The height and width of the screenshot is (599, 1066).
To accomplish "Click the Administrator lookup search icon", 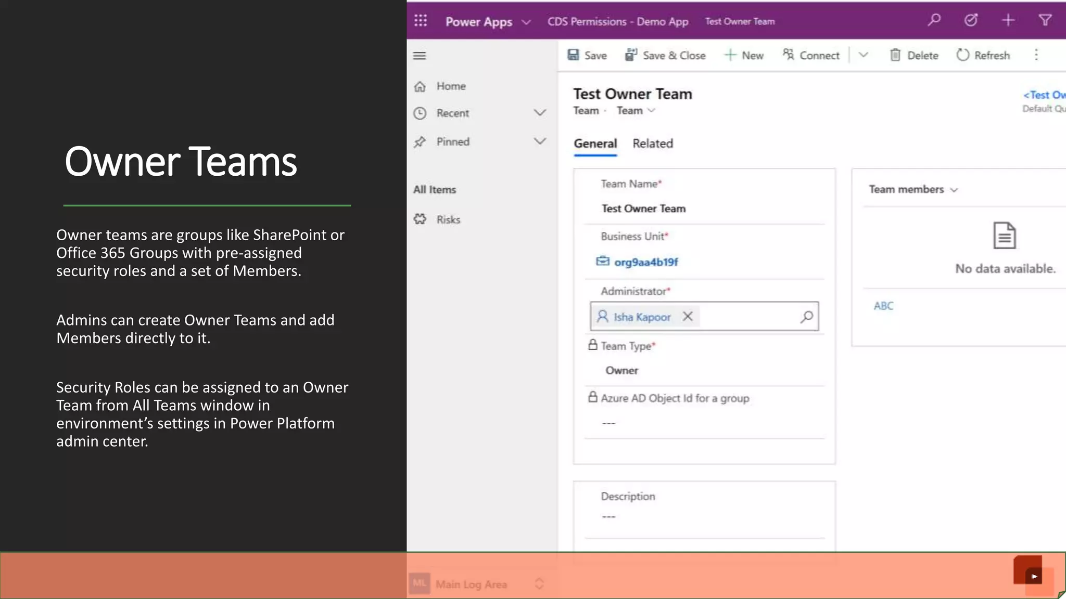I will (807, 317).
